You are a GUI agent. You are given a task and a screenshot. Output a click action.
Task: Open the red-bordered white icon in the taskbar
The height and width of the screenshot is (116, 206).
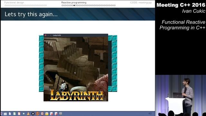tap(42, 114)
